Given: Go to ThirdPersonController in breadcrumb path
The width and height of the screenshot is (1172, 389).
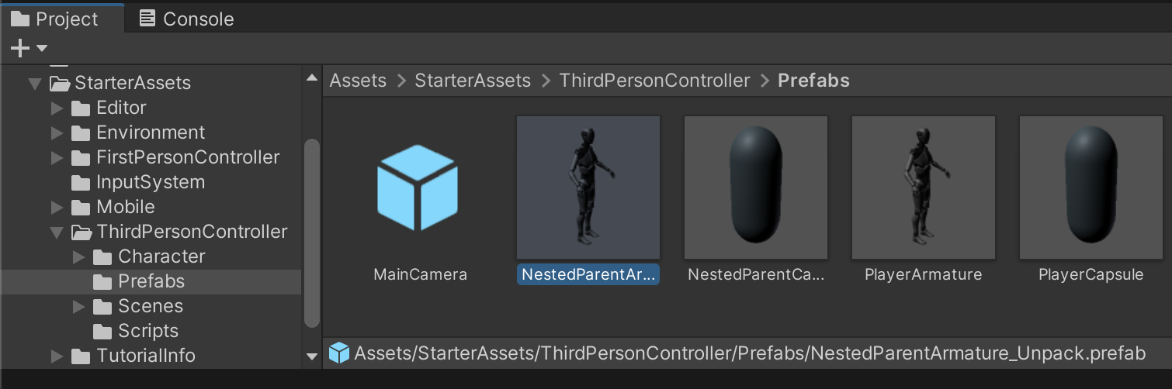Looking at the screenshot, I should (654, 81).
